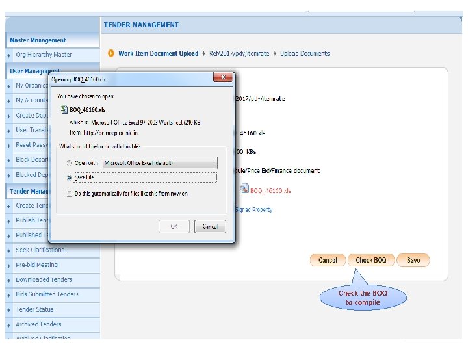Click Ref/2017/pdy/itemrate in the breadcrumb
This screenshot has width=468, height=351.
[239, 53]
